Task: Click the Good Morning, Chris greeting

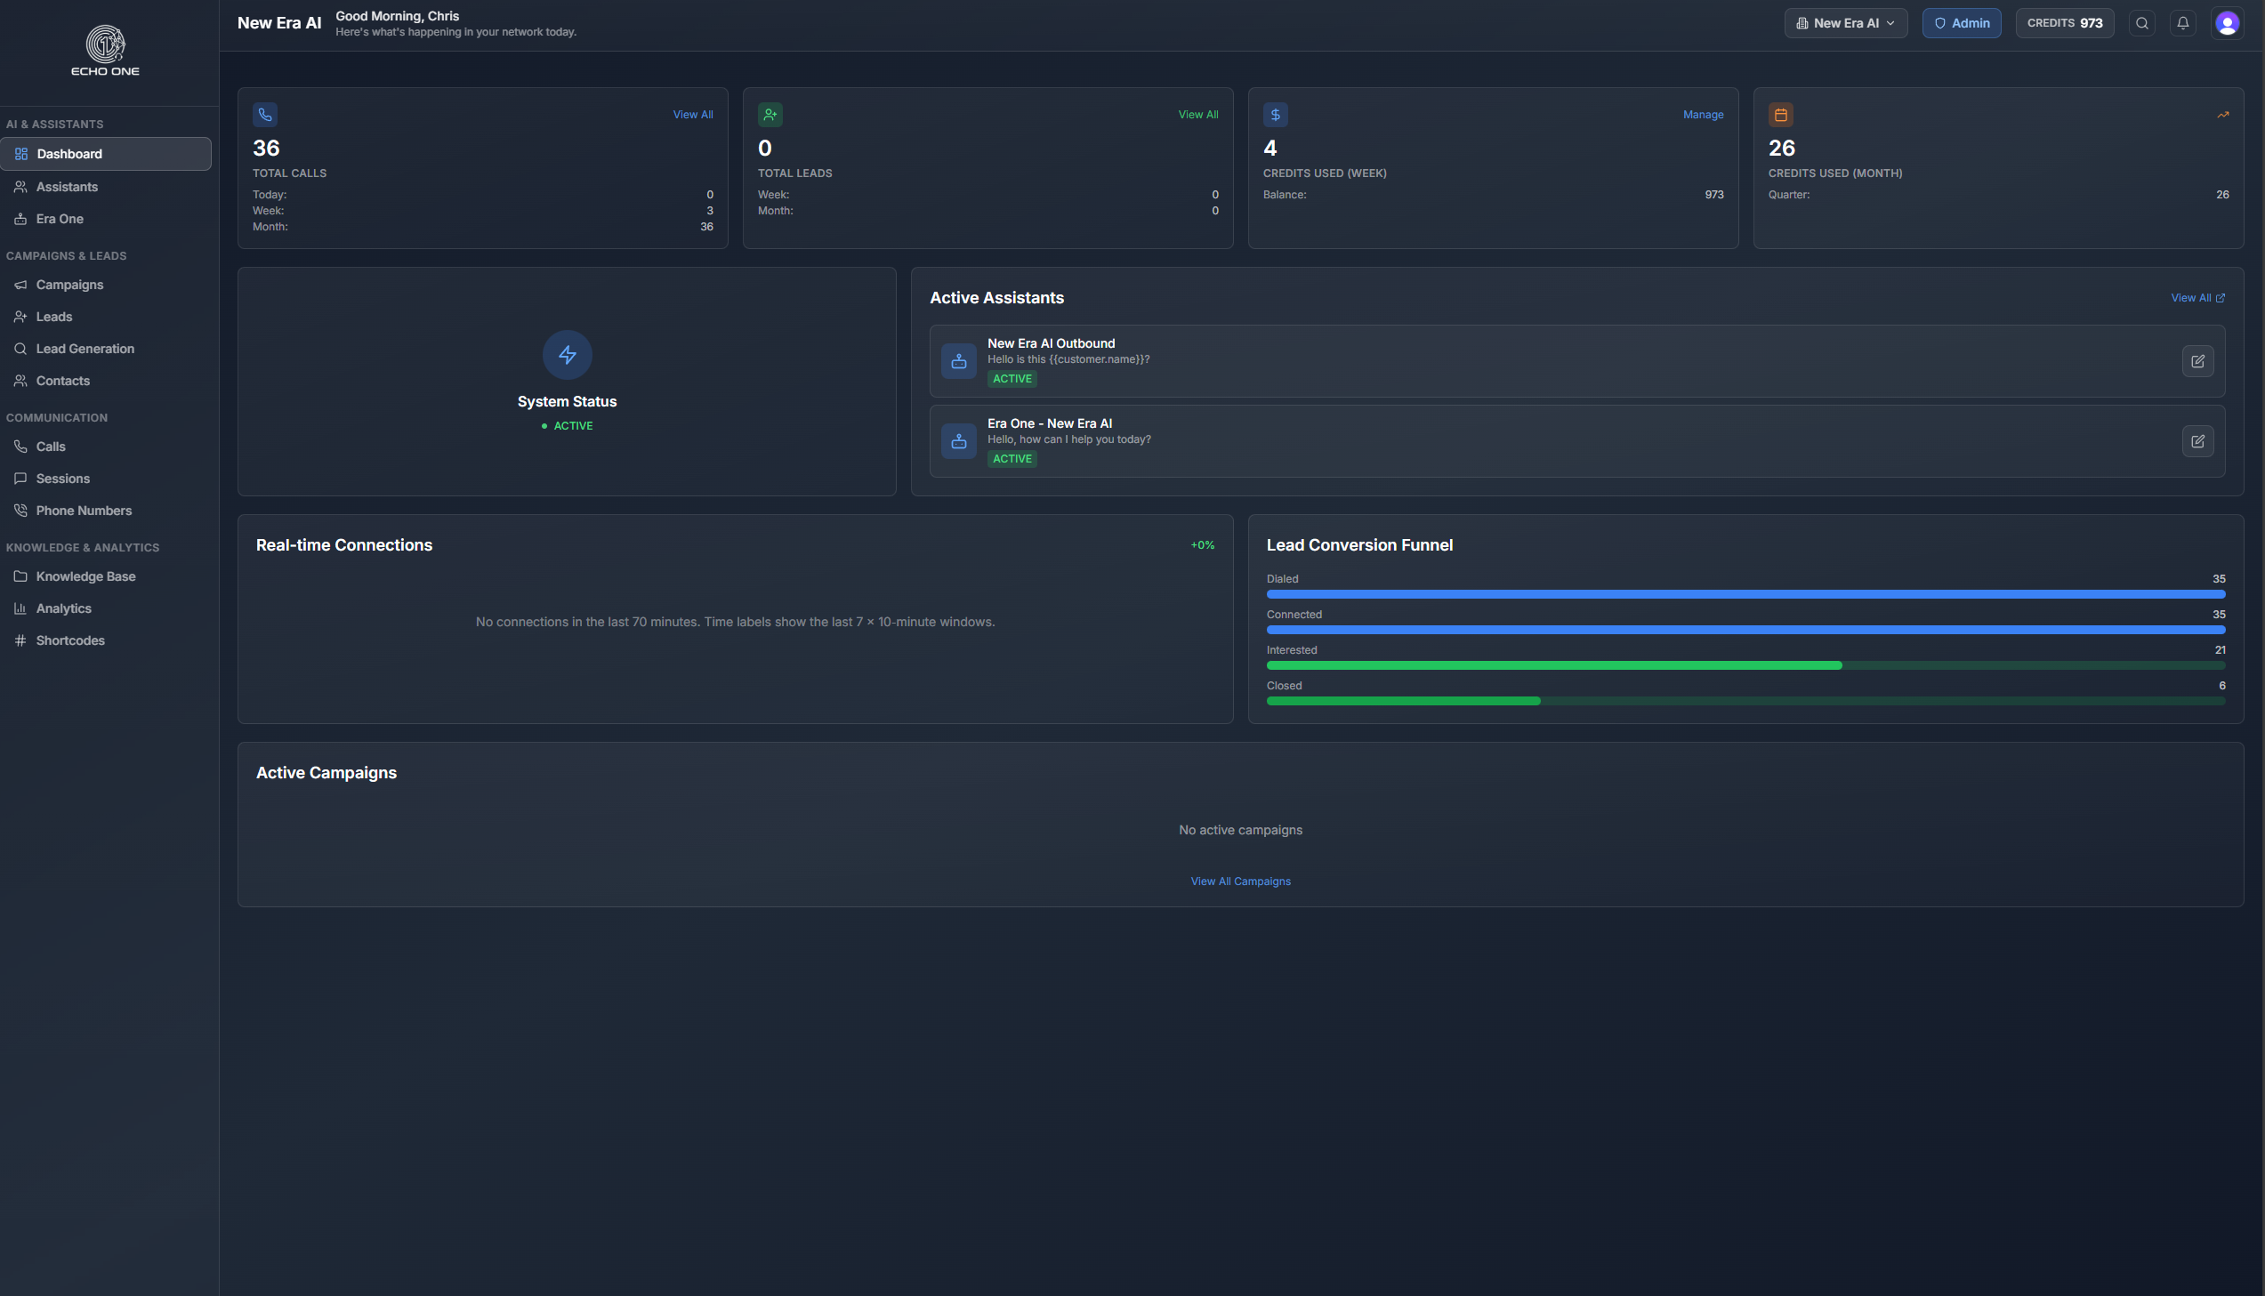Action: (397, 16)
